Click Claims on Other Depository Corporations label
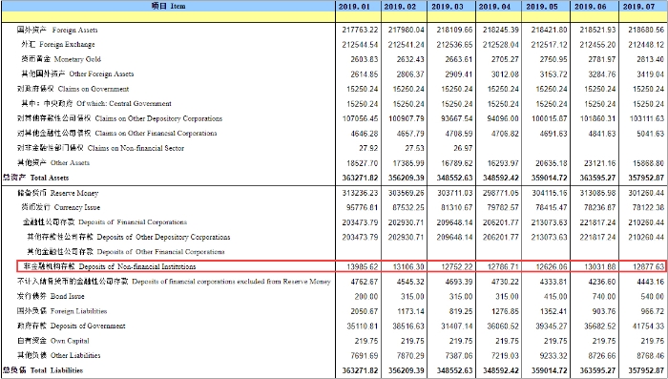The height and width of the screenshot is (379, 668). [x=119, y=118]
